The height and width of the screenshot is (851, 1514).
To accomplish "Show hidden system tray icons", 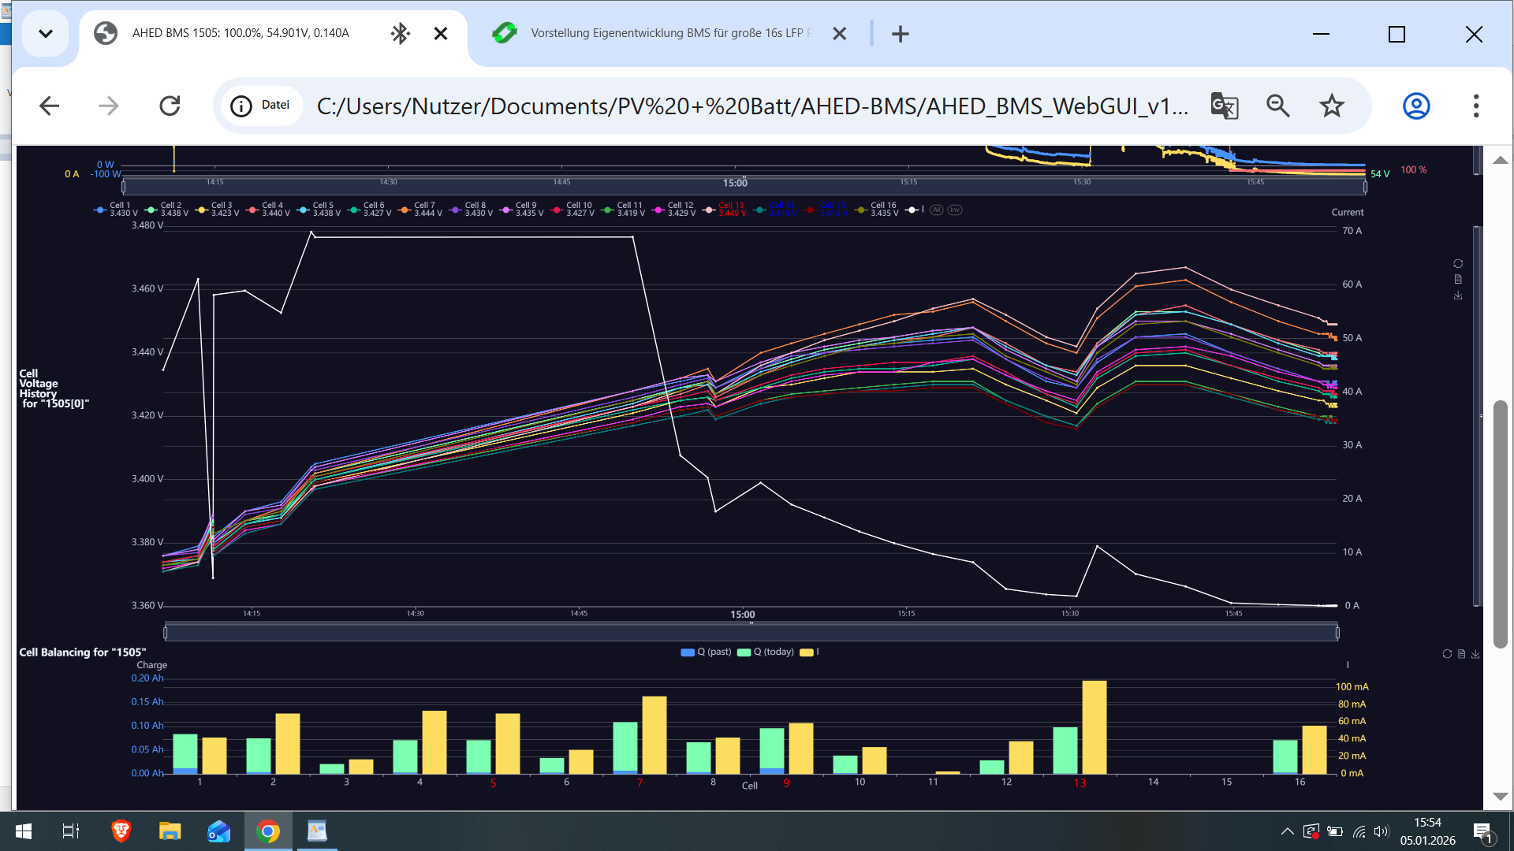I will coord(1287,831).
